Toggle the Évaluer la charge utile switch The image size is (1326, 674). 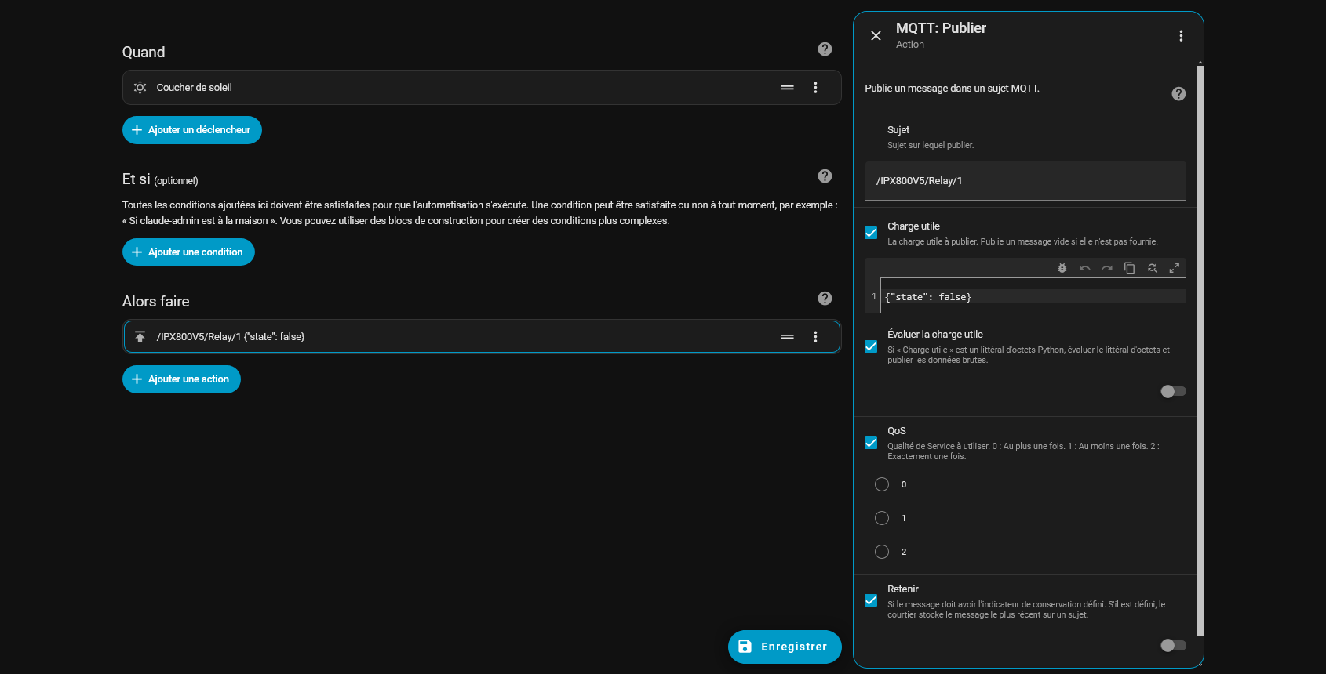pos(1173,391)
